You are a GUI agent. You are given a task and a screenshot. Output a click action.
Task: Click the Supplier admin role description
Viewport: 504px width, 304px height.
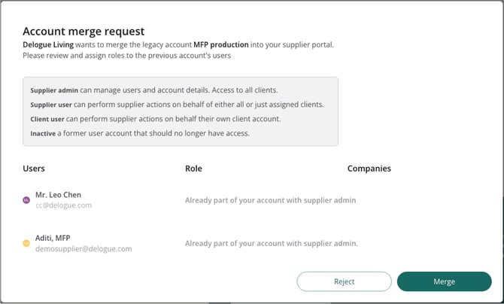point(159,90)
